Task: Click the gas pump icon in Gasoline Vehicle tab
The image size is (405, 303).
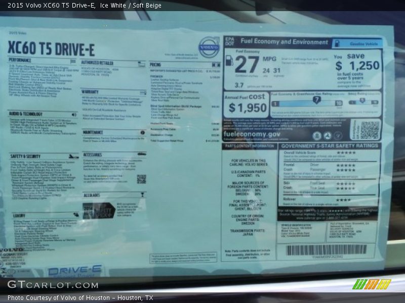Action: pyautogui.click(x=337, y=43)
